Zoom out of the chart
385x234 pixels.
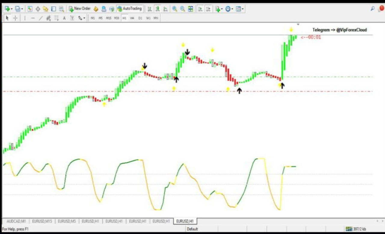tap(183, 9)
